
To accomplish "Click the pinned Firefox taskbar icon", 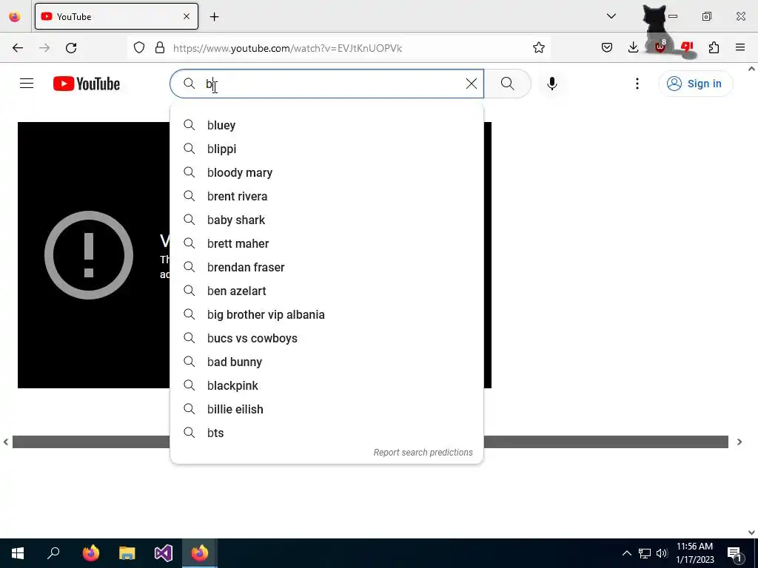I will tap(91, 553).
